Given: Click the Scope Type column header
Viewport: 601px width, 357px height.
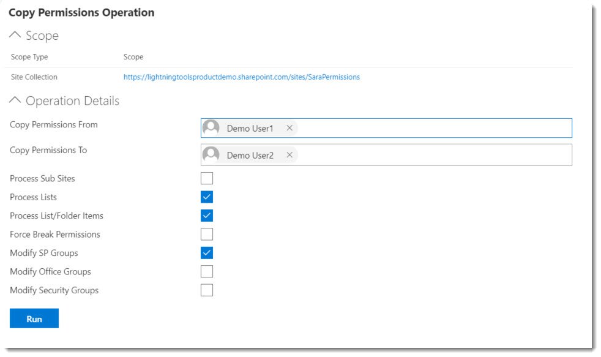Looking at the screenshot, I should 29,57.
